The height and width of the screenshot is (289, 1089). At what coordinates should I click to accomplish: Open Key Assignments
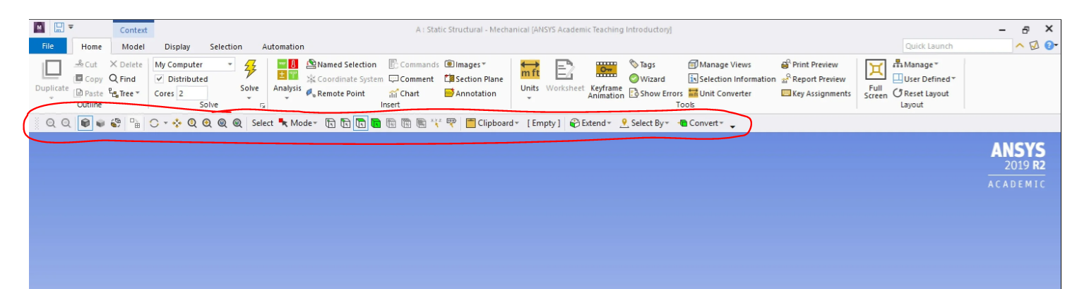coord(816,93)
